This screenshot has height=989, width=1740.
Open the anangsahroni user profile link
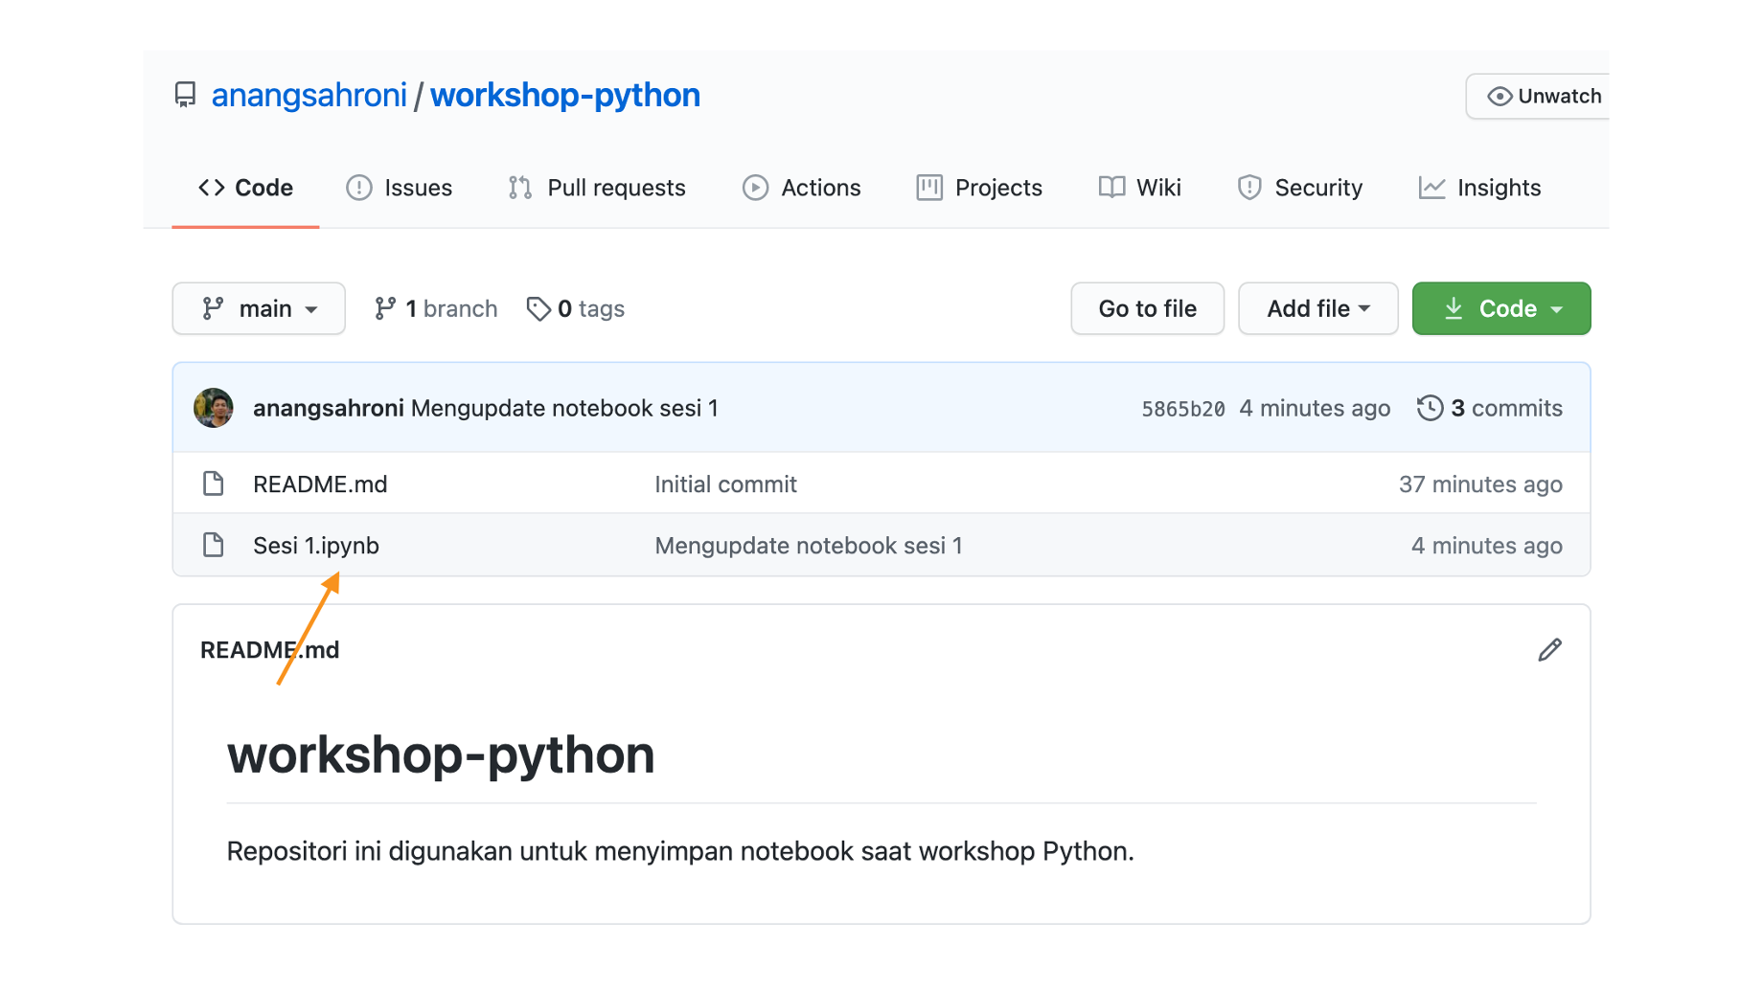point(309,95)
